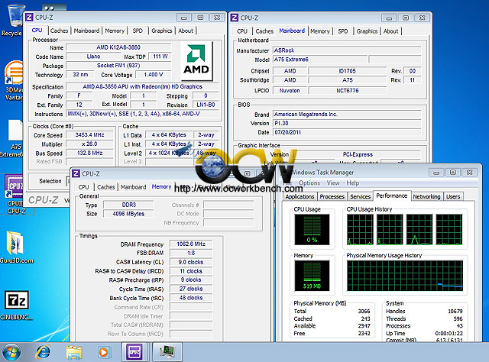Click the BIOS version P1.30 field
Screen dimensions: 489x362
(x=347, y=123)
